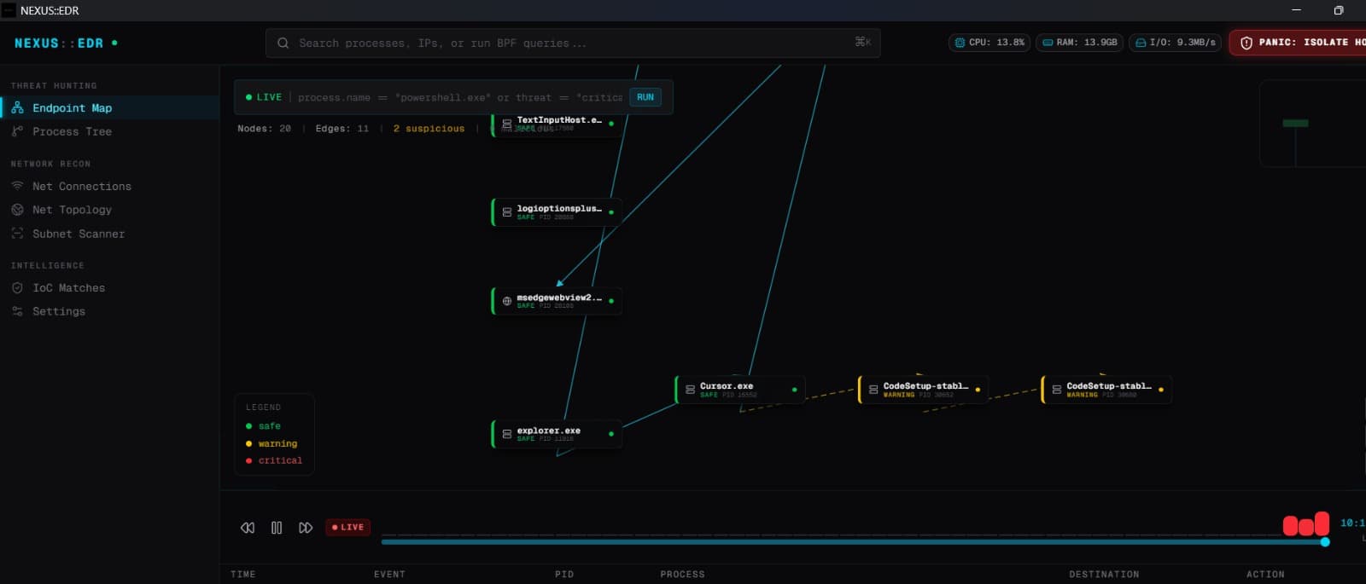Image resolution: width=1366 pixels, height=584 pixels.
Task: Click the I/O throughput indicator
Action: [x=1176, y=42]
